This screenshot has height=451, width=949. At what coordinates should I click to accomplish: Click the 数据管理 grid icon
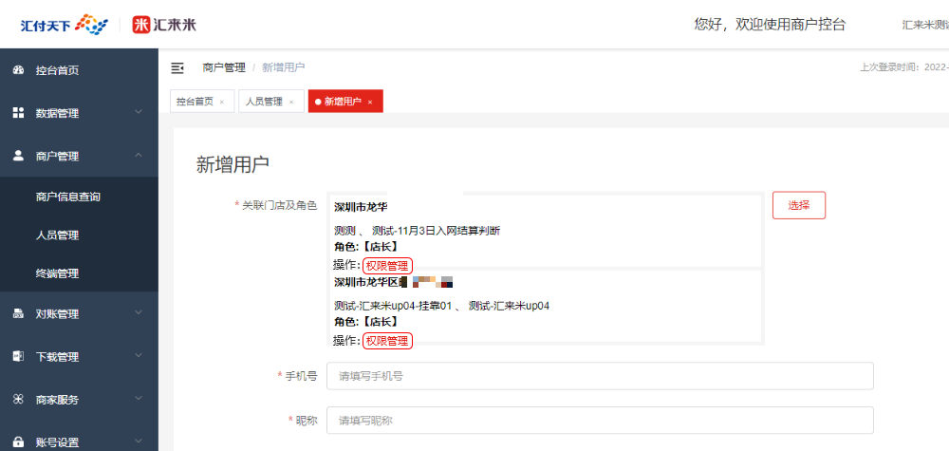(x=18, y=113)
